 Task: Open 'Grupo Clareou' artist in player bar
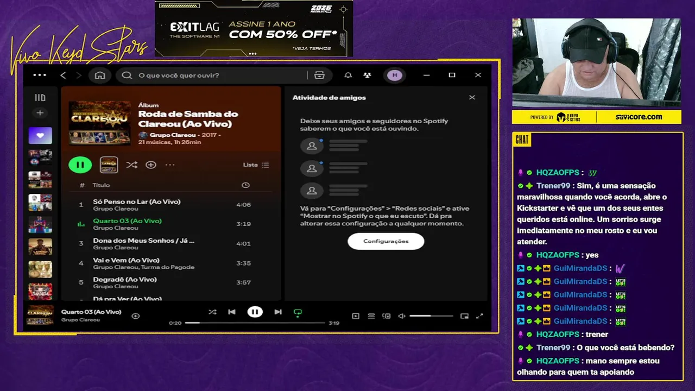(x=80, y=320)
